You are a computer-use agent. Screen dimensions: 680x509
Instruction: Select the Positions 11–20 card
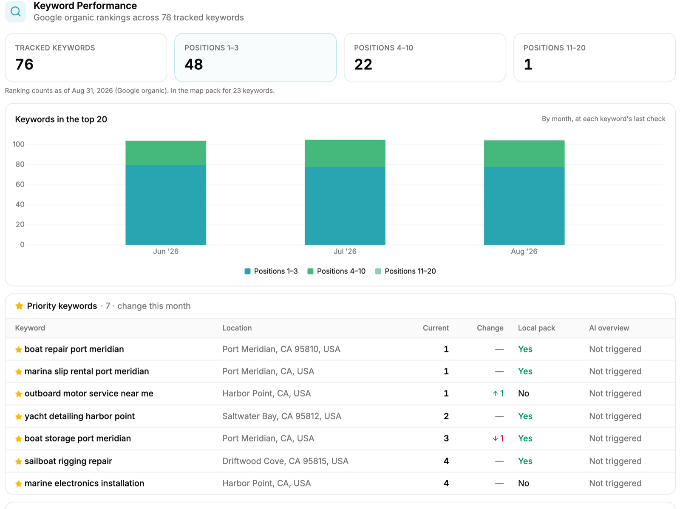coord(594,57)
